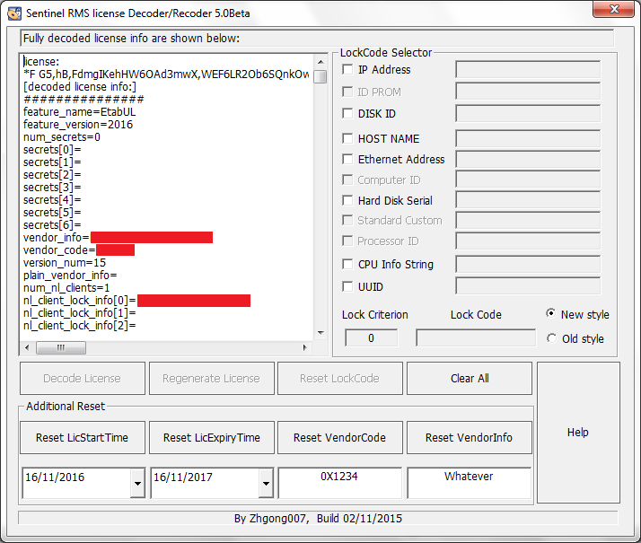Open the license expiry date dropdown
The width and height of the screenshot is (641, 543).
(x=266, y=483)
